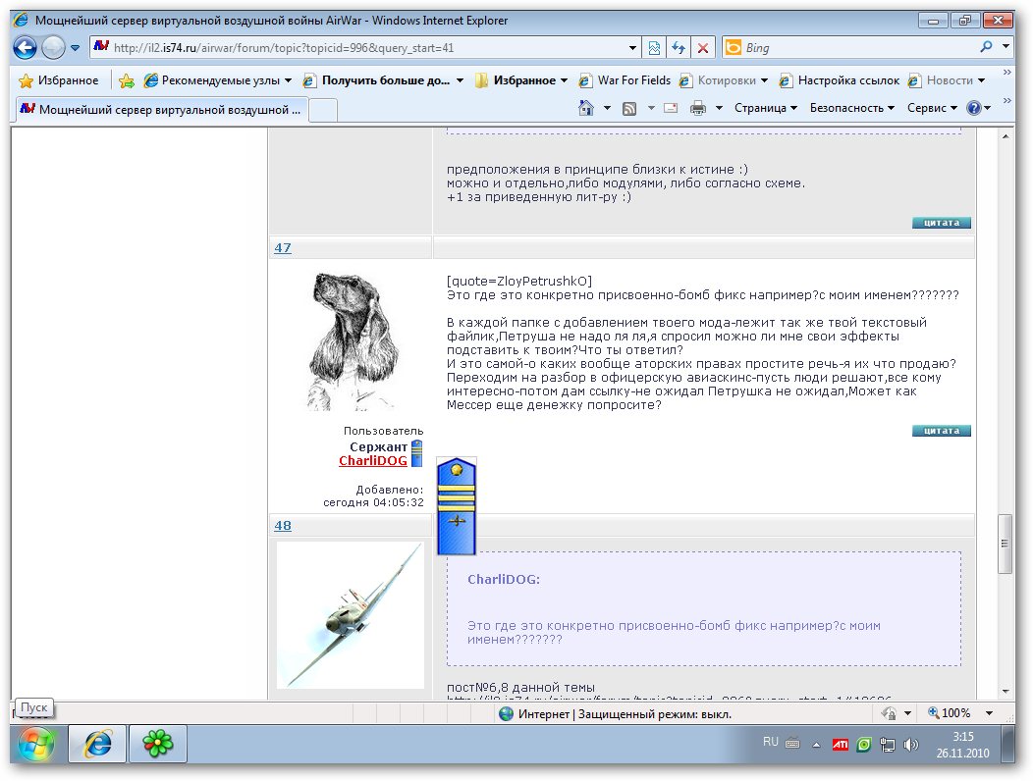Click the large sergeant shoulder strap image

457,506
